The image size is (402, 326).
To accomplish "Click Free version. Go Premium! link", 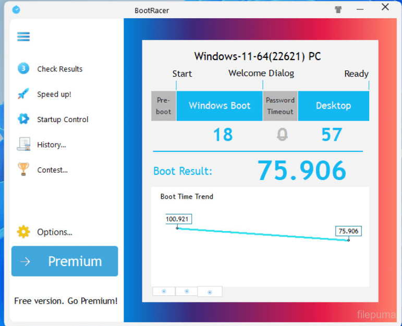I will coord(66,301).
